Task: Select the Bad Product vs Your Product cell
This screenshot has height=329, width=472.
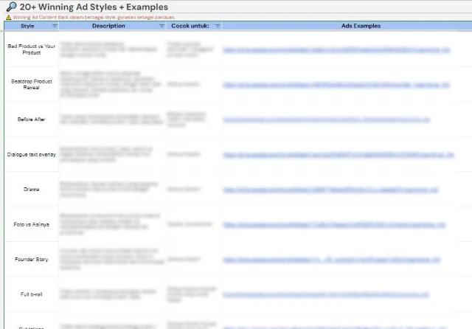Action: [31, 49]
